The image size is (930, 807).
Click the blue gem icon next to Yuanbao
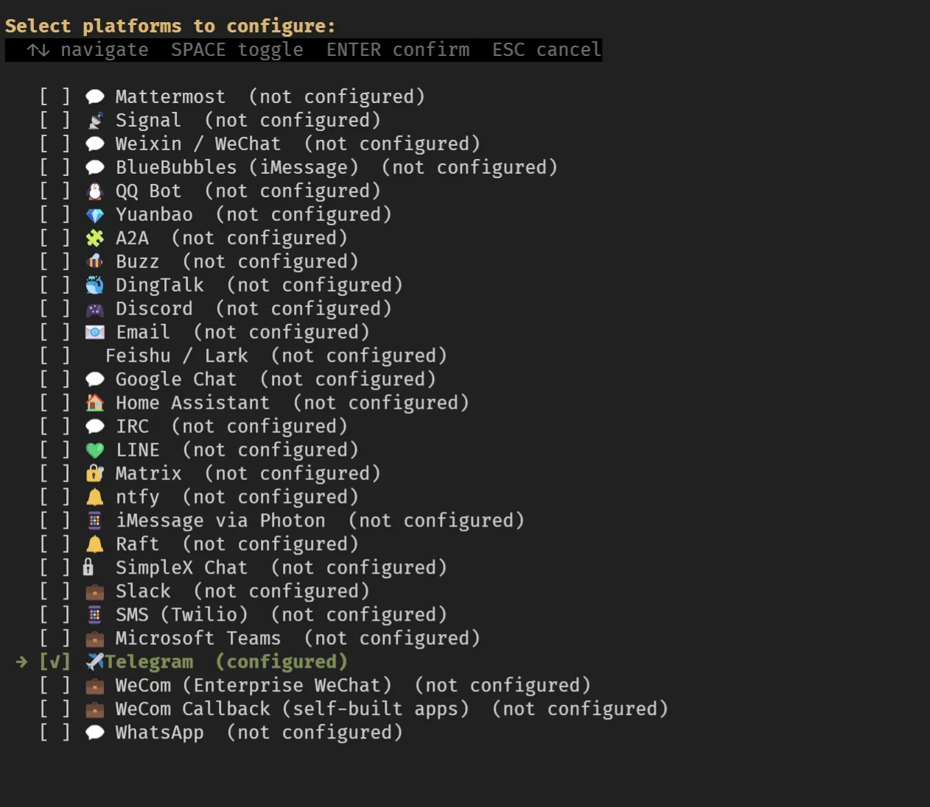point(95,215)
